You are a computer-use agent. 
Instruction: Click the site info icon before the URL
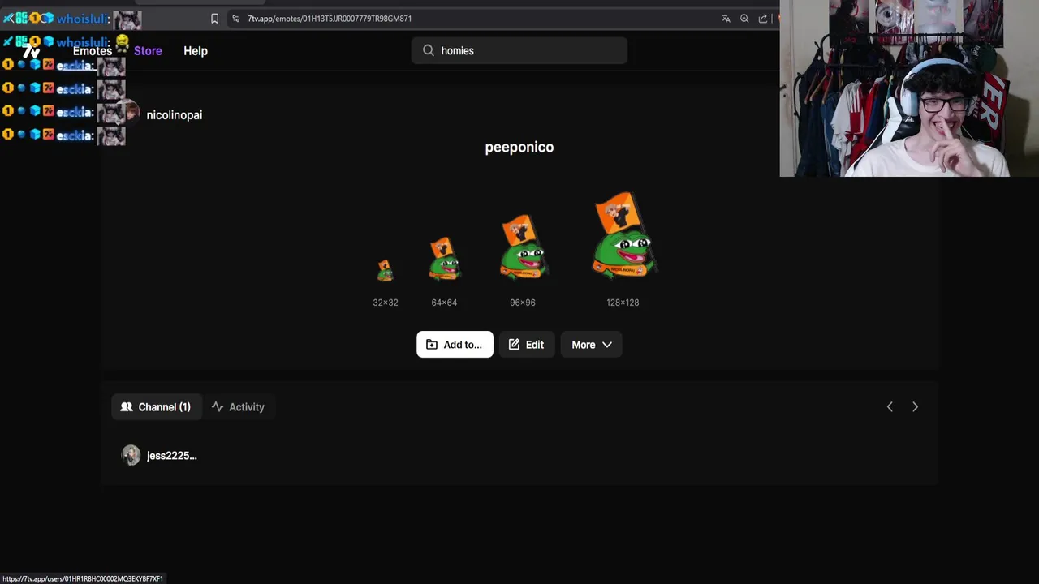pos(235,19)
